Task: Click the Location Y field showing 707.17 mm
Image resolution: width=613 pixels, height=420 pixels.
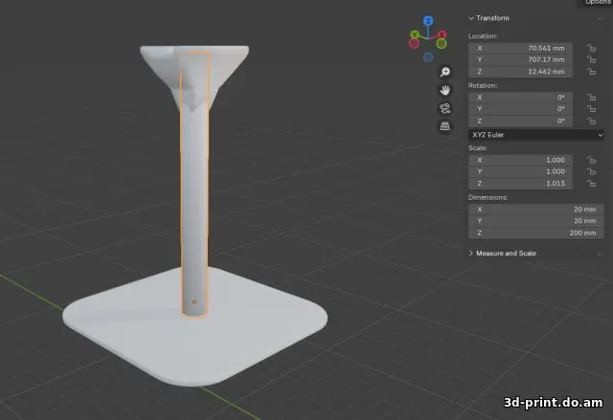Action: click(x=520, y=59)
